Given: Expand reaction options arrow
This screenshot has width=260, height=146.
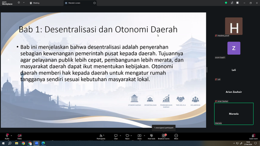Looking at the screenshot, I should tap(131, 135).
